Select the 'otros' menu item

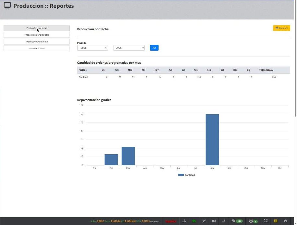click(x=37, y=48)
